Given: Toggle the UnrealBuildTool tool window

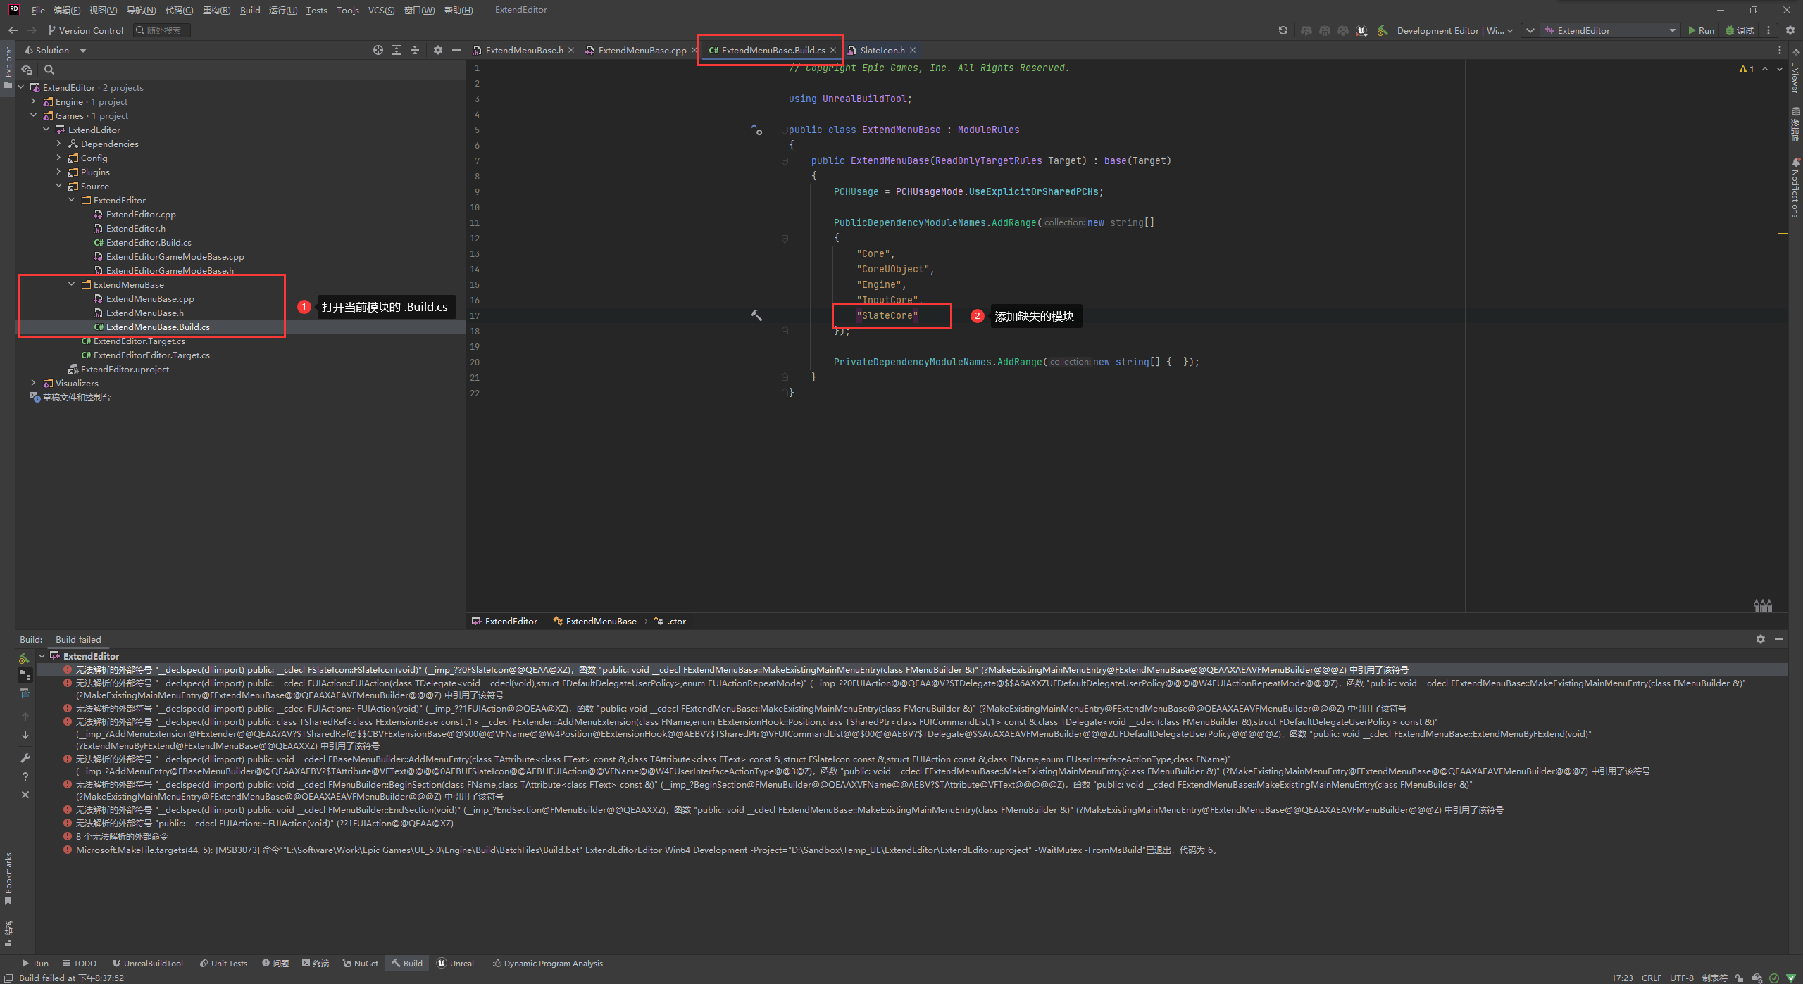Looking at the screenshot, I should [148, 964].
